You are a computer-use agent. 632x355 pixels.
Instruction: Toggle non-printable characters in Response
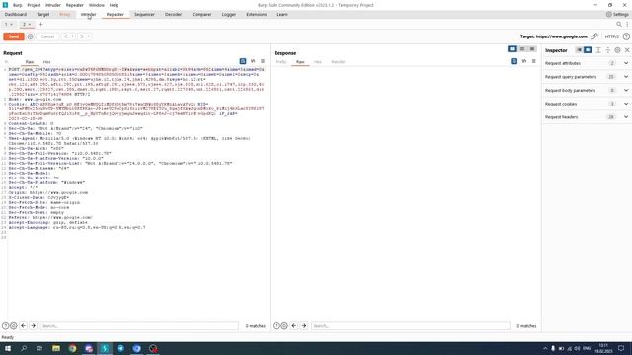tap(524, 61)
